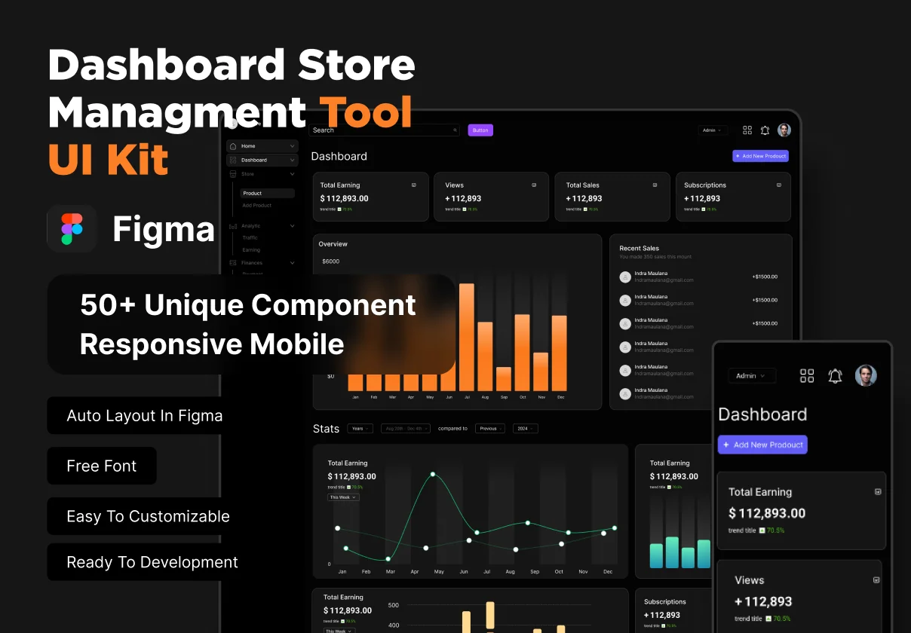Image resolution: width=911 pixels, height=633 pixels.
Task: Click the Analytic bar-chart icon in the sidebar
Action: (233, 226)
